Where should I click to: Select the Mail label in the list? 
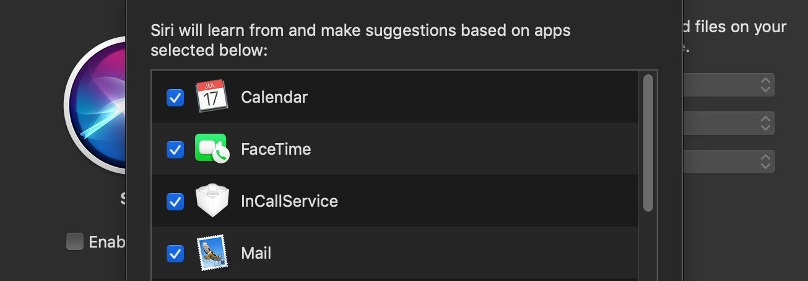[x=256, y=253]
